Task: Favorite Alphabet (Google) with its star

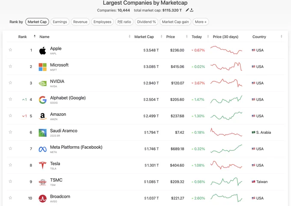Action: coord(10,99)
